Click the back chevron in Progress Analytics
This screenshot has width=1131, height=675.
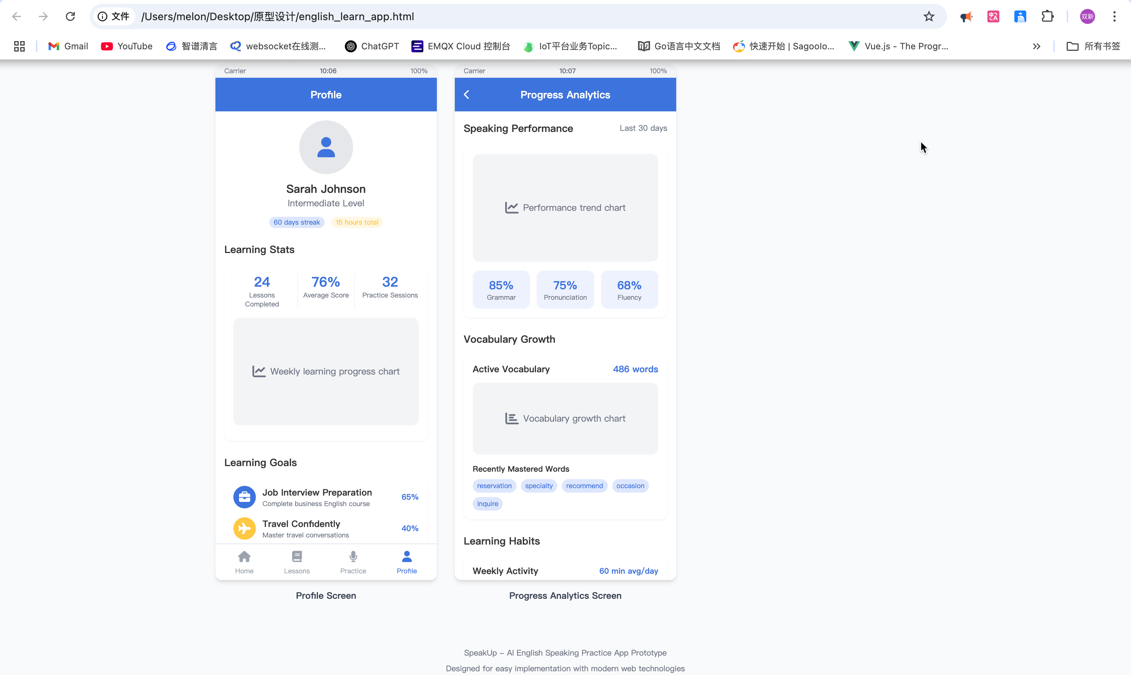466,95
